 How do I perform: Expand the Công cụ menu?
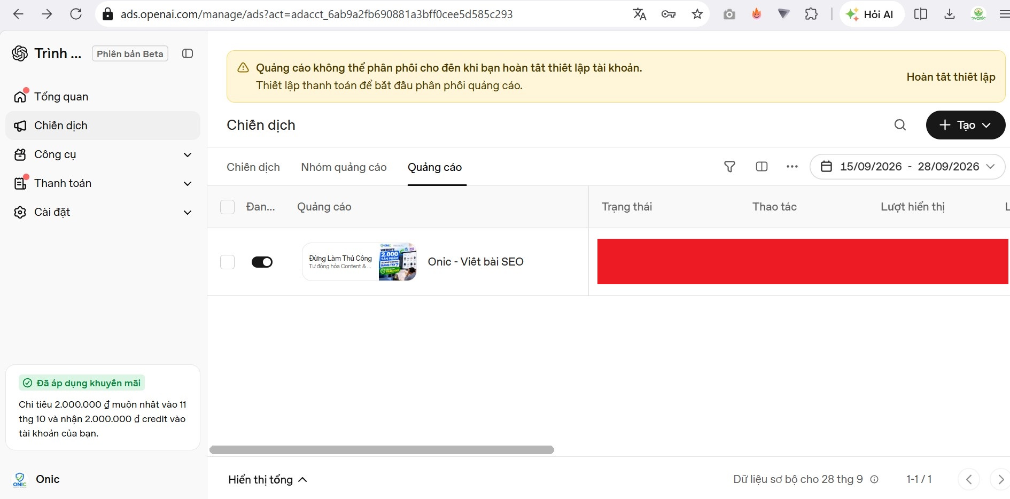[x=103, y=154]
